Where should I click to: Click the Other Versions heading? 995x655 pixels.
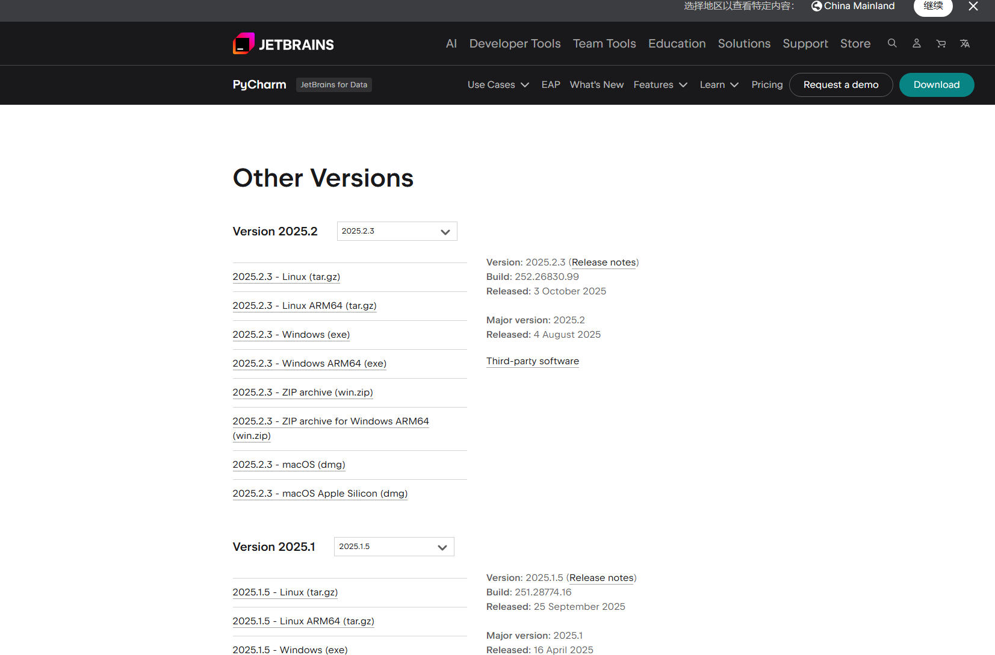pyautogui.click(x=323, y=178)
